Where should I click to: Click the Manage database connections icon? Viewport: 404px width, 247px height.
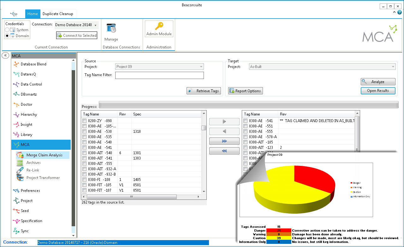111,28
